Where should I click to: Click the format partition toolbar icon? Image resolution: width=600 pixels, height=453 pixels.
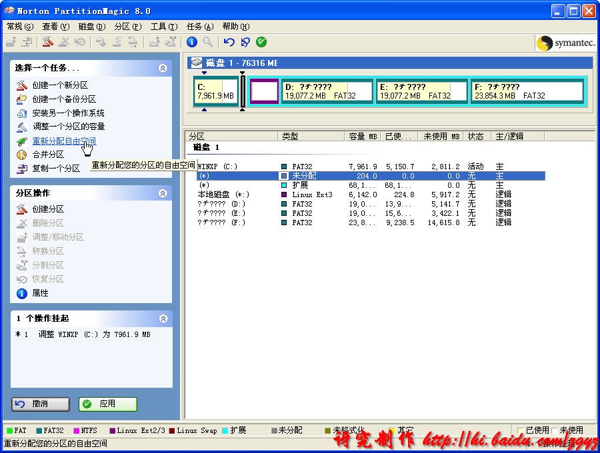(x=117, y=42)
